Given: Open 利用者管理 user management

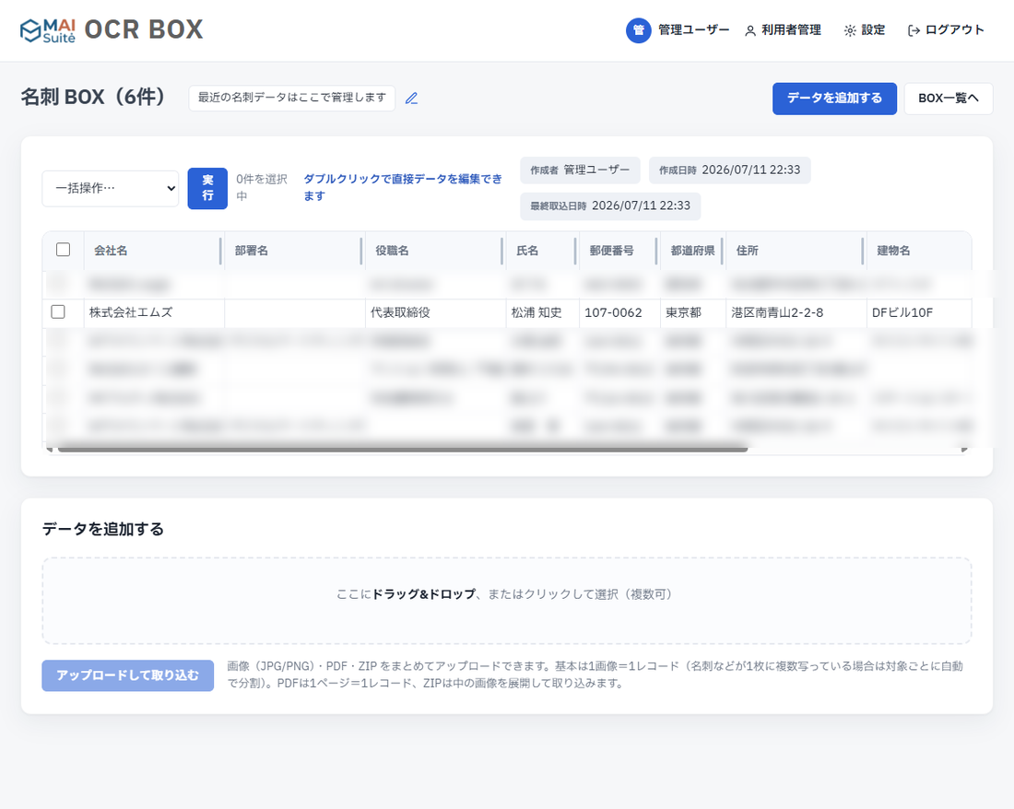Looking at the screenshot, I should pyautogui.click(x=784, y=30).
